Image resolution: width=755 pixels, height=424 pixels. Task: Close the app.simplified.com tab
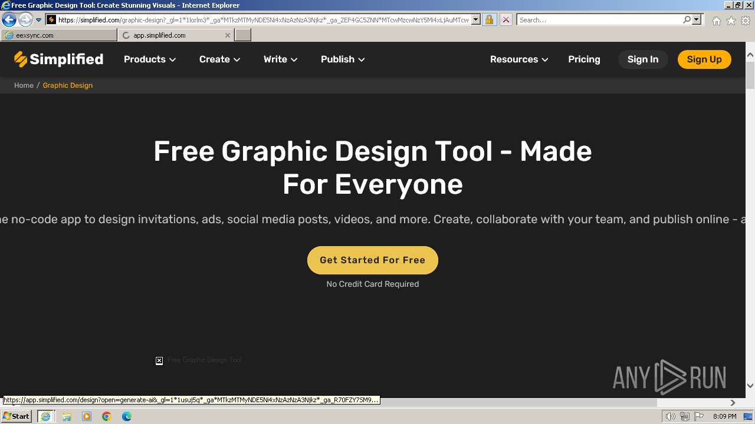coord(228,35)
